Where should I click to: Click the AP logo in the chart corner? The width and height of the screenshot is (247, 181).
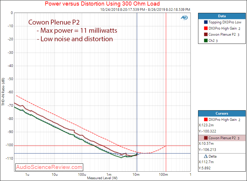click(184, 18)
